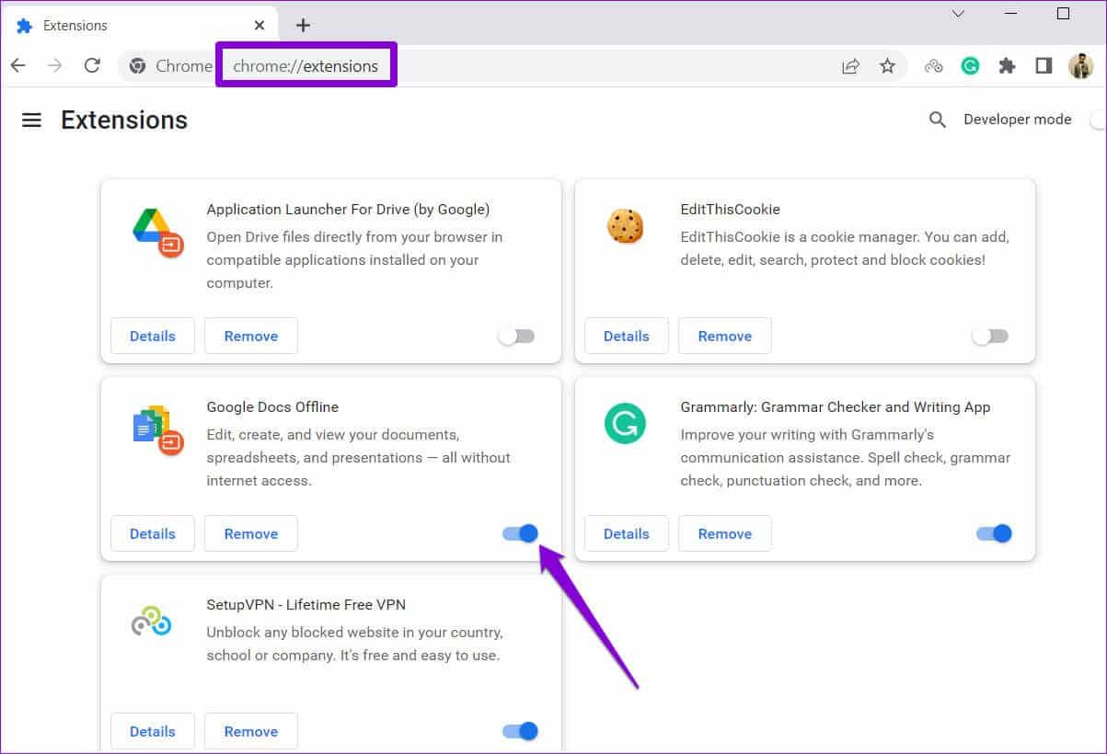The image size is (1107, 754).
Task: Disable the Google Docs Offline extension
Action: (x=520, y=533)
